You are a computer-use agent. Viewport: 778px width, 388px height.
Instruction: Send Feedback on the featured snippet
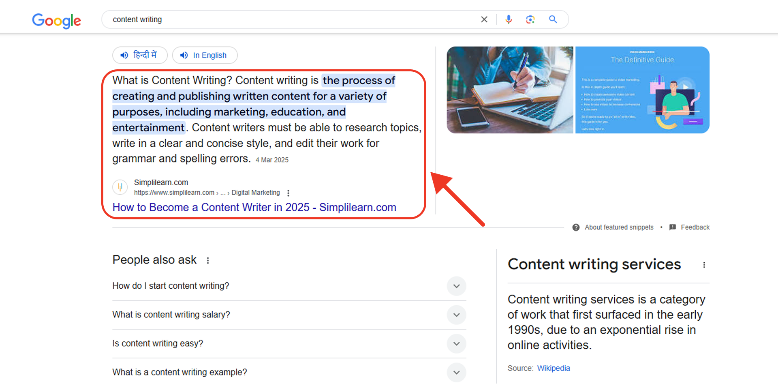695,227
